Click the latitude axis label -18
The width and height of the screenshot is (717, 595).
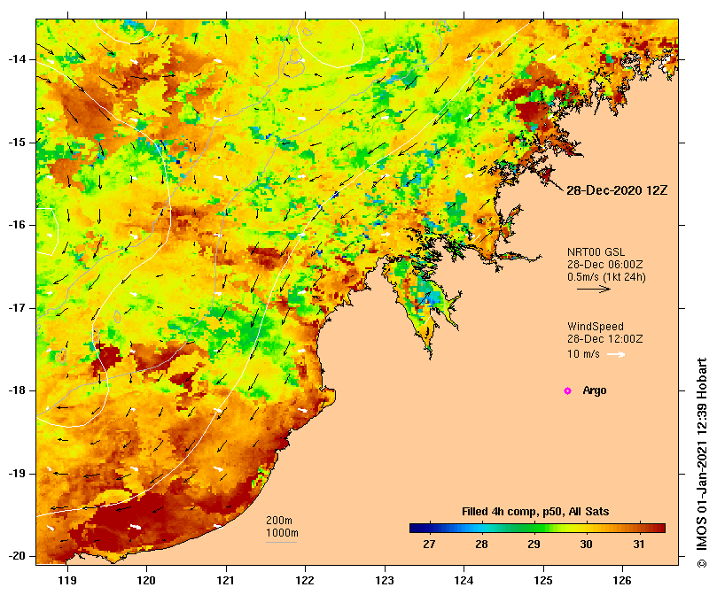click(17, 390)
